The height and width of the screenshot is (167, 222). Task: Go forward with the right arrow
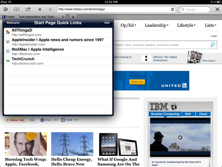coord(50,9)
